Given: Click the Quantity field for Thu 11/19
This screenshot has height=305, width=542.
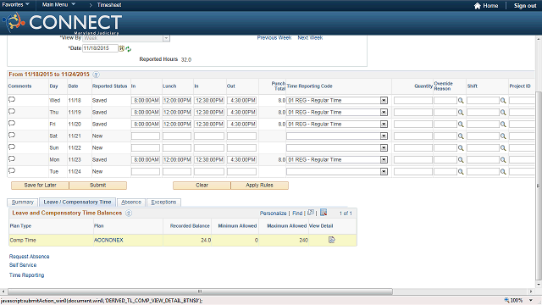Looking at the screenshot, I should [x=413, y=112].
